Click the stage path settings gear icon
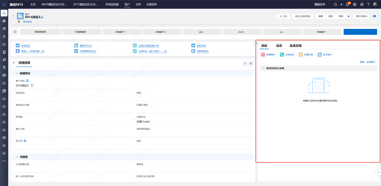Screen dimensions: 381x186 [x=15, y=32]
